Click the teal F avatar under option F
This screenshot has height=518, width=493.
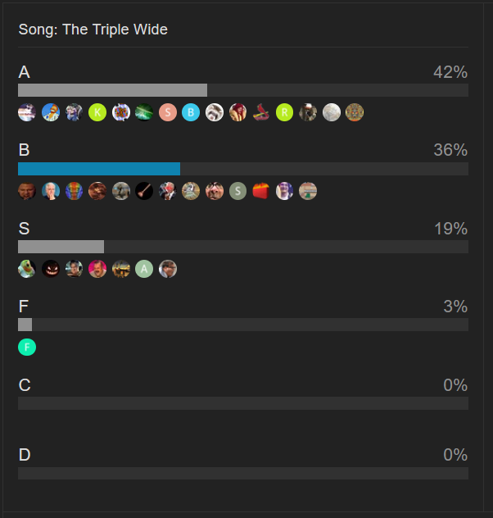pyautogui.click(x=27, y=348)
